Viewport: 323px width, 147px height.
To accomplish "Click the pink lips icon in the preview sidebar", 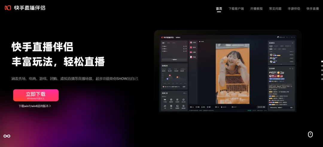I will [x=191, y=52].
